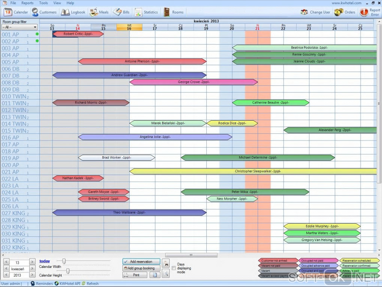The image size is (382, 287).
Task: Go to next year arrow beside 2013
Action: coord(32,275)
